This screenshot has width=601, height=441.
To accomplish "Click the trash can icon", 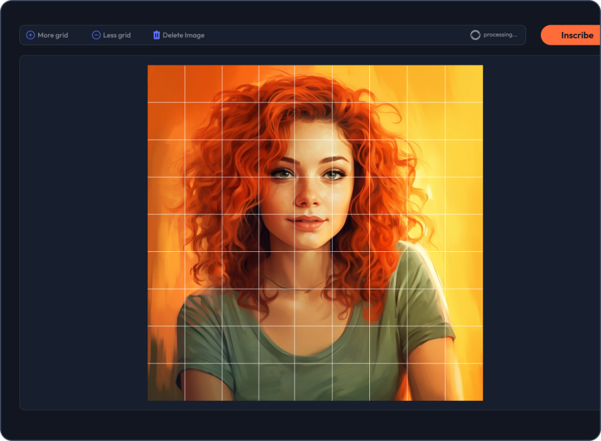I will tap(156, 35).
